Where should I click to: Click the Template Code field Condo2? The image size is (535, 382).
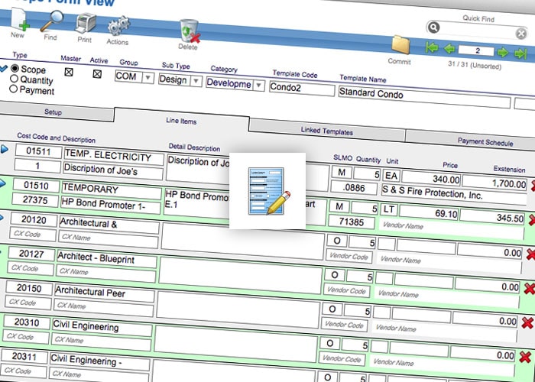(302, 89)
